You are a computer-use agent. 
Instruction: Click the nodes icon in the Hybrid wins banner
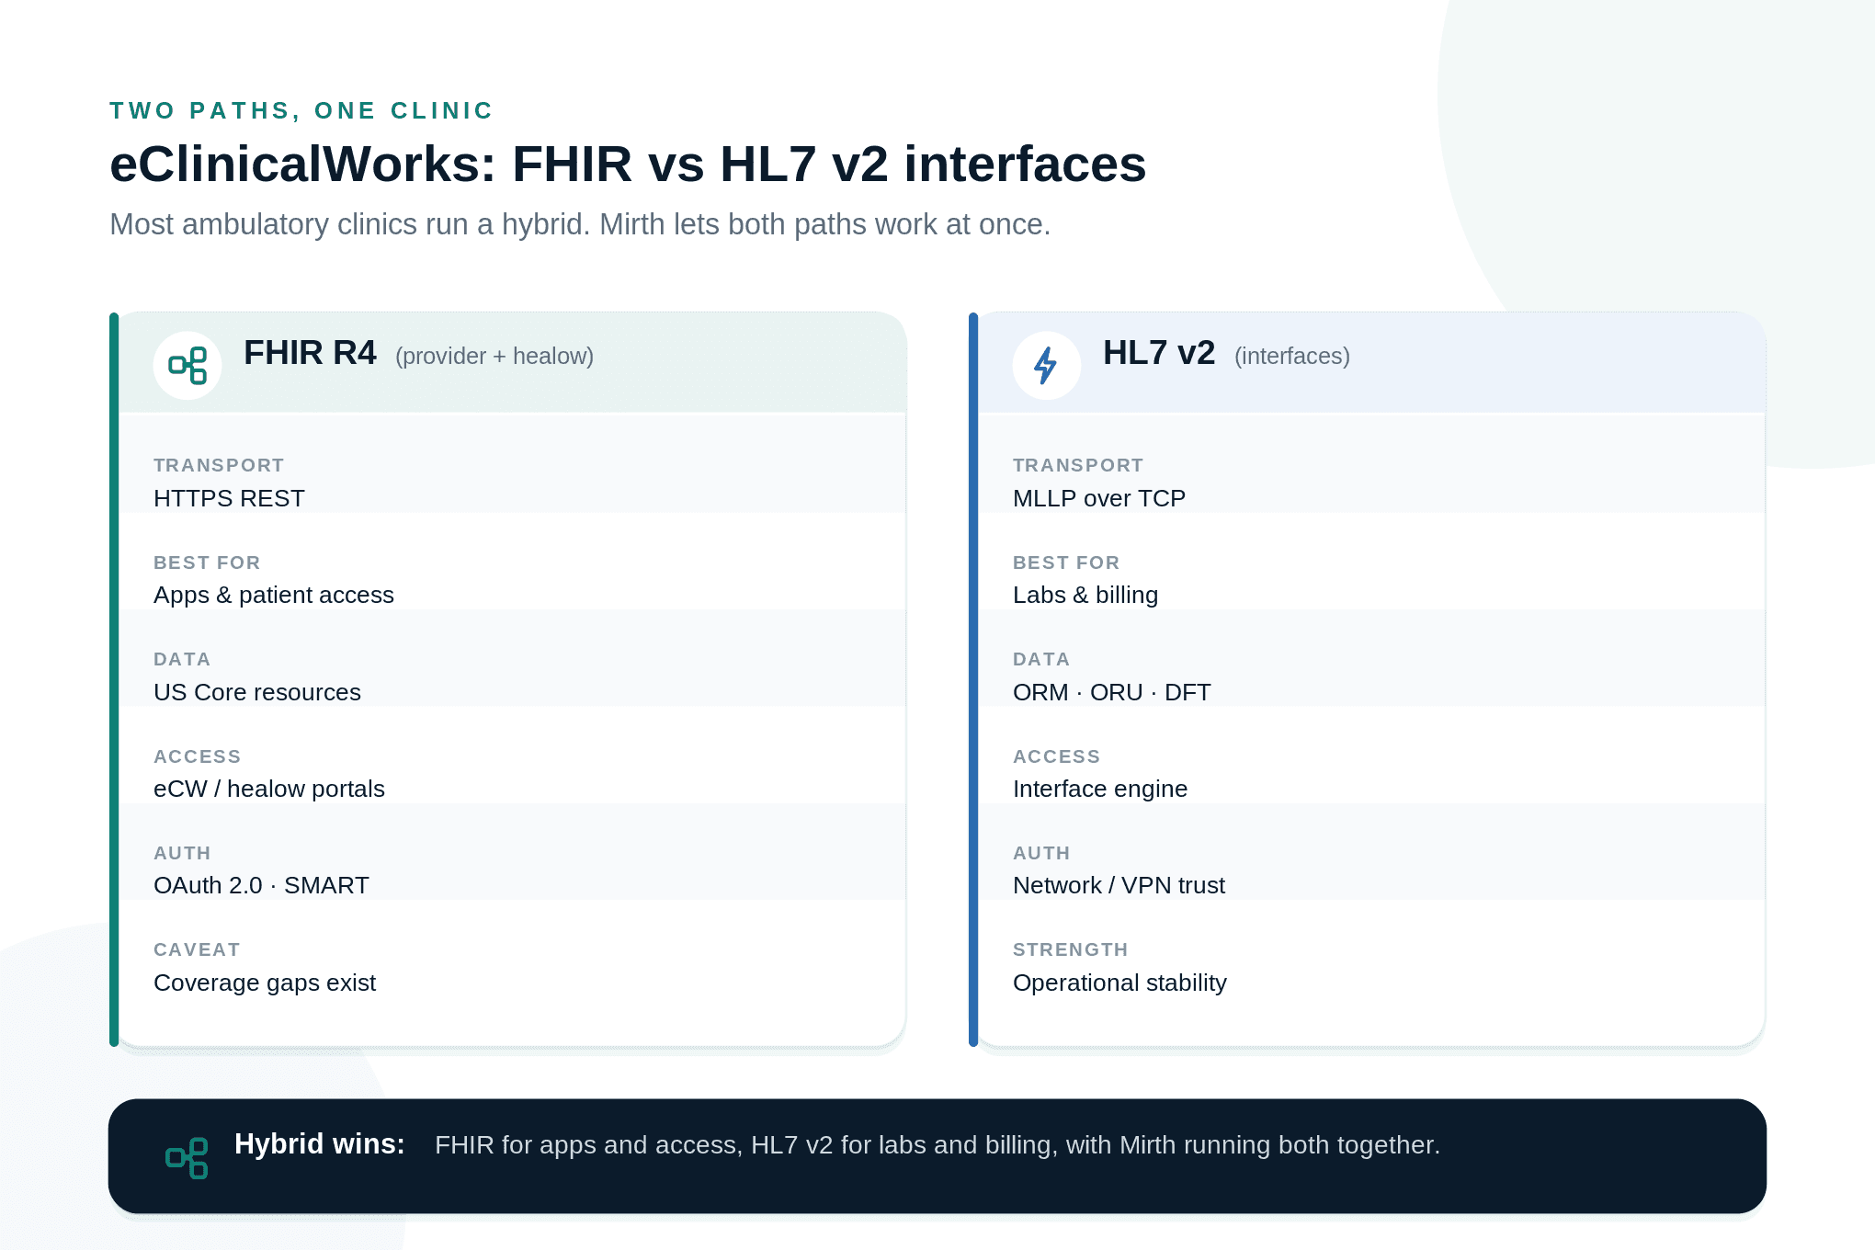tap(187, 1158)
